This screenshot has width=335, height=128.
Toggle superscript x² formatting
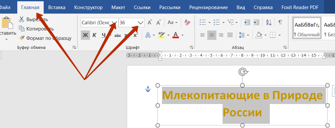tap(136, 35)
